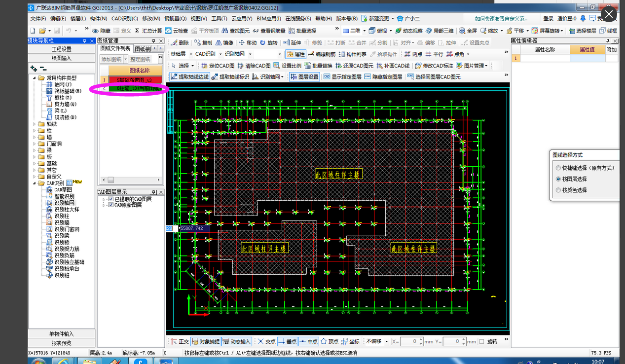Click 显示指定图层 (show specified layer)

pyautogui.click(x=342, y=77)
